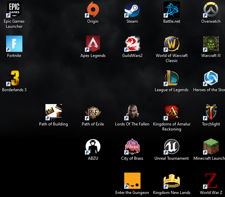This screenshot has width=225, height=197.
Task: Click the "Battle.net" label text
Action: [x=172, y=21]
